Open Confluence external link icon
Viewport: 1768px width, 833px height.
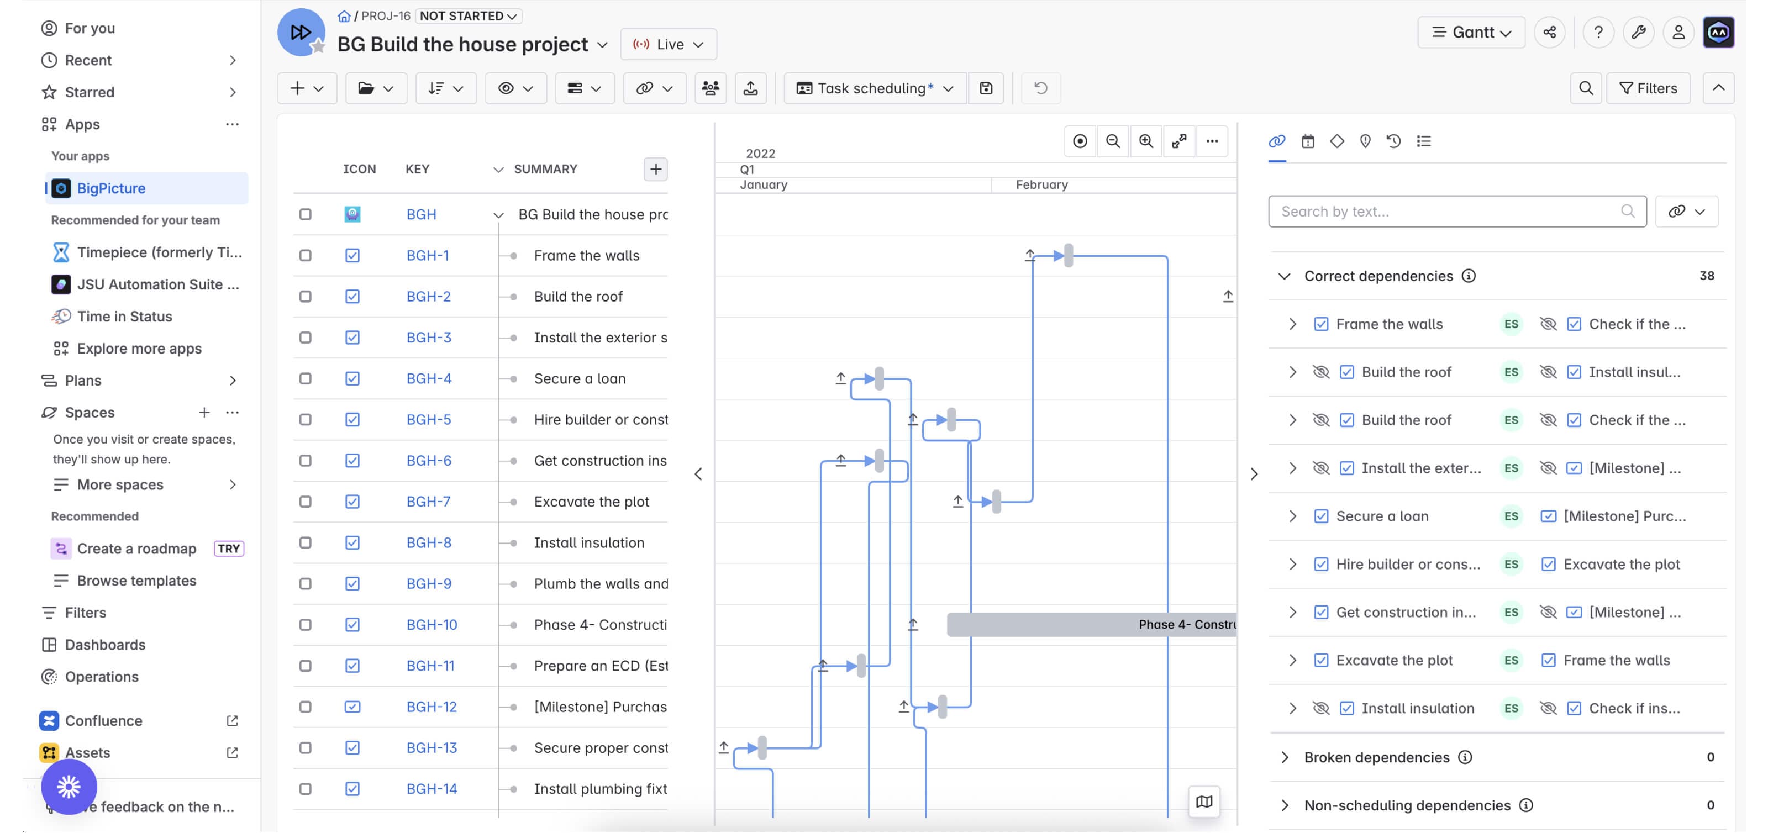(232, 720)
